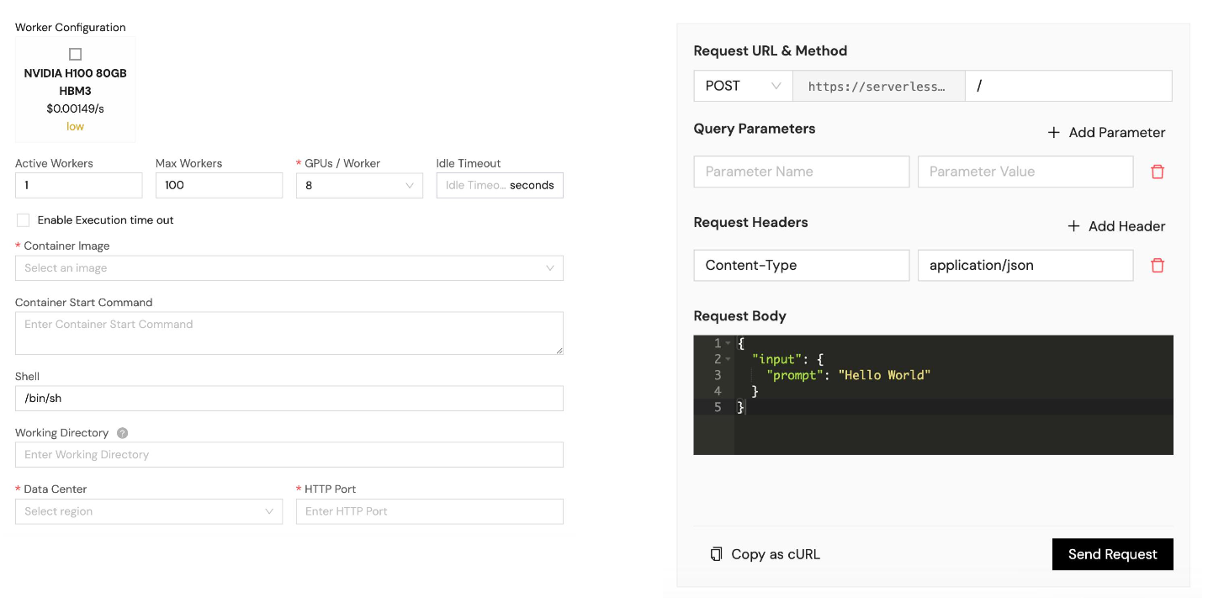The image size is (1208, 608).
Task: Click the application/json header value field
Action: click(x=1025, y=265)
